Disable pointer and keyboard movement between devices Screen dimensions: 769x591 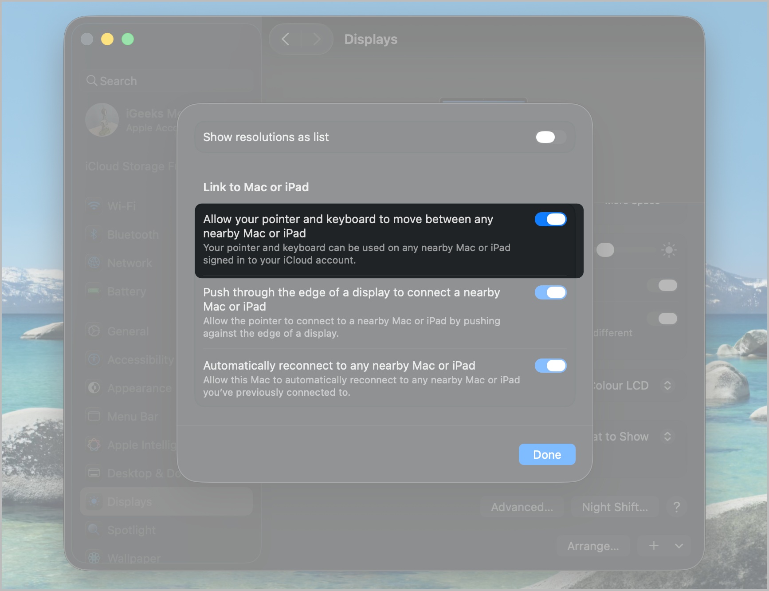point(551,219)
